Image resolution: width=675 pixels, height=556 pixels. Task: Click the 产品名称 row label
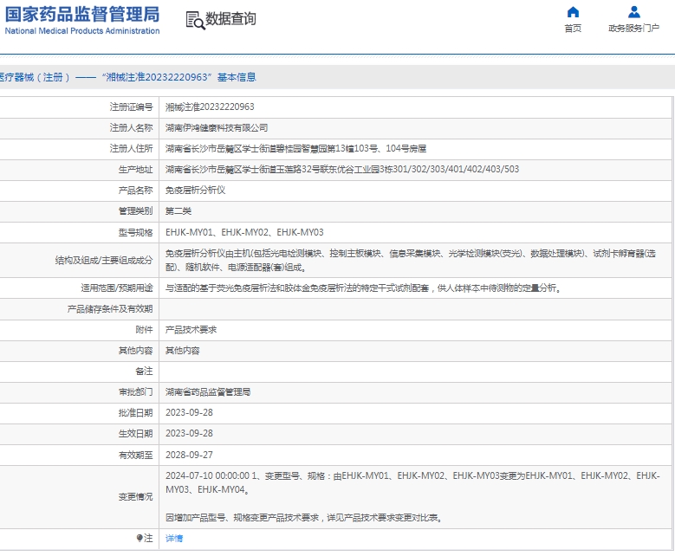(135, 191)
